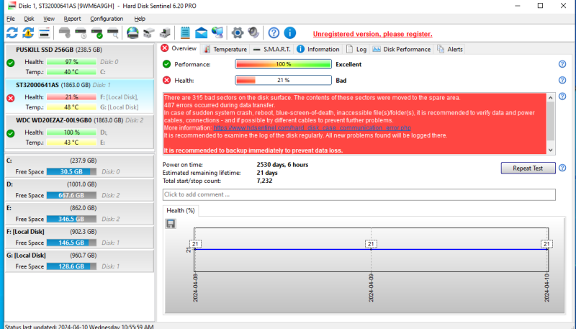Switch to the Disk Performance tab
576x329 pixels.
point(402,49)
